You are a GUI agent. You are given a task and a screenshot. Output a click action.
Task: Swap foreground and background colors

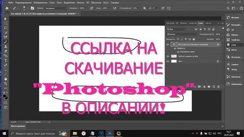7,92
